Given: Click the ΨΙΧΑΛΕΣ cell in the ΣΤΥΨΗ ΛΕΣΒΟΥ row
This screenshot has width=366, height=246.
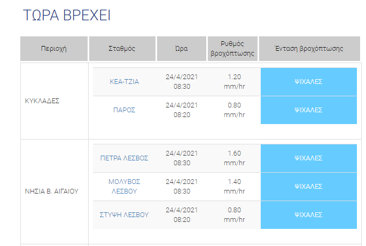Looking at the screenshot, I should tap(308, 215).
